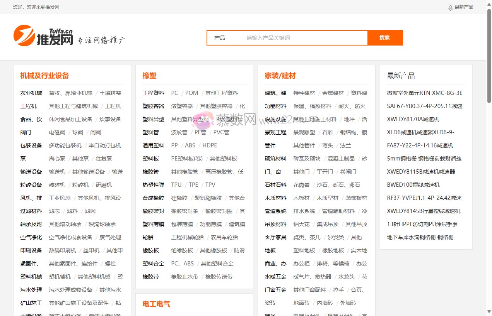Screen dimensions: 492x316
Task: Click the orange 搜索 search button
Action: (384, 38)
